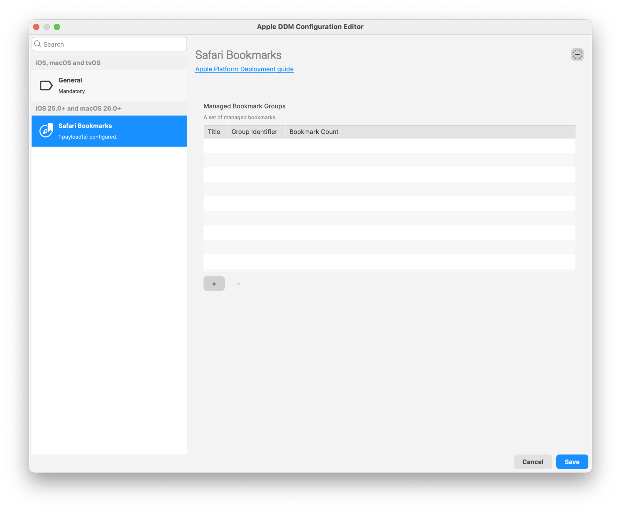This screenshot has height=511, width=621.
Task: Sort by Group Identifier column header
Action: pyautogui.click(x=255, y=132)
